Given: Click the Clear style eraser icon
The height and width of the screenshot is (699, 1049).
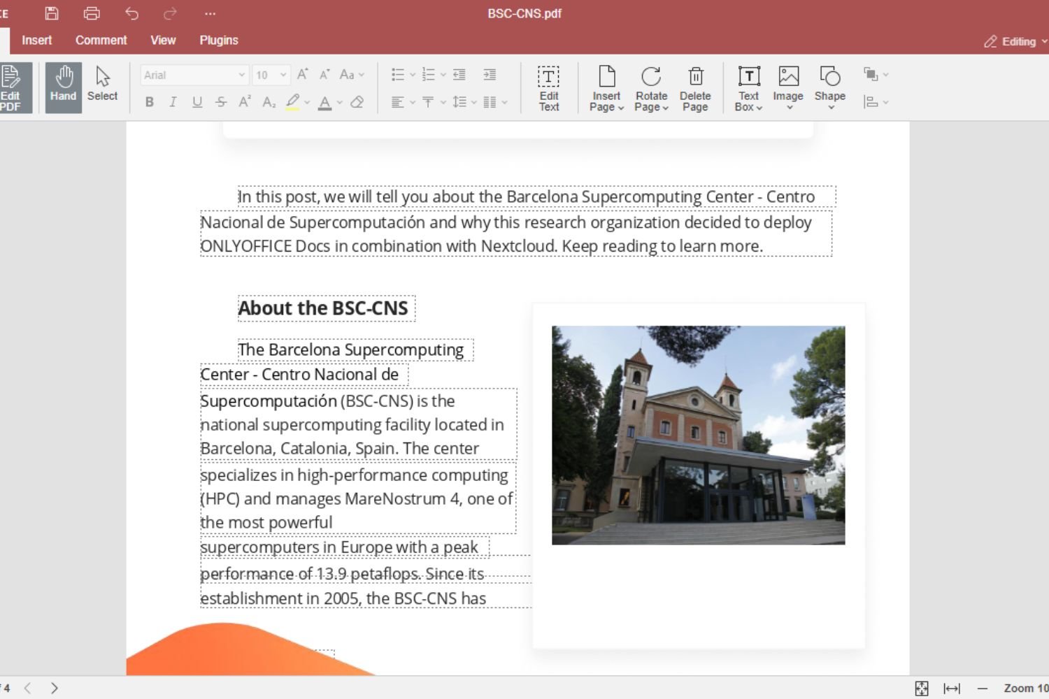Looking at the screenshot, I should (x=357, y=103).
